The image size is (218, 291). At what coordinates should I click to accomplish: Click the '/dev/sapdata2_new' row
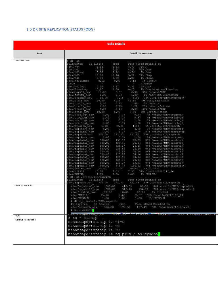coord(125,143)
